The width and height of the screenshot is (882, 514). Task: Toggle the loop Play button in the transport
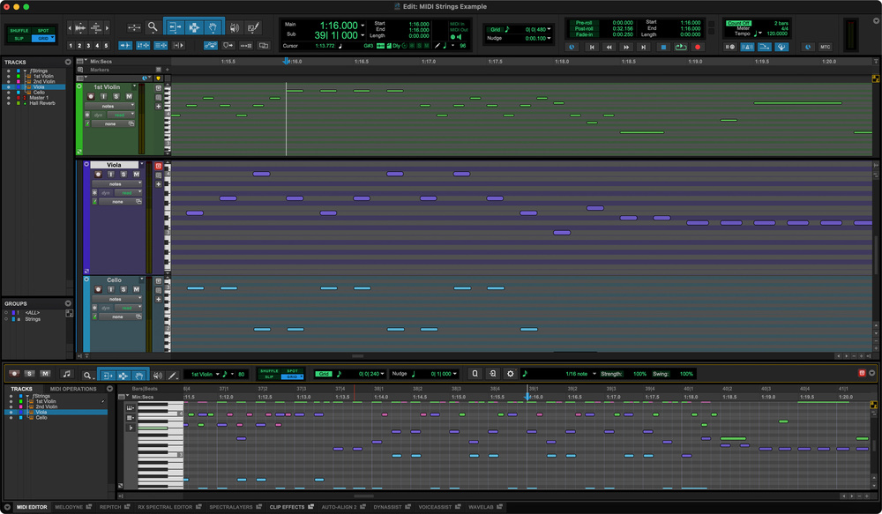click(x=681, y=48)
